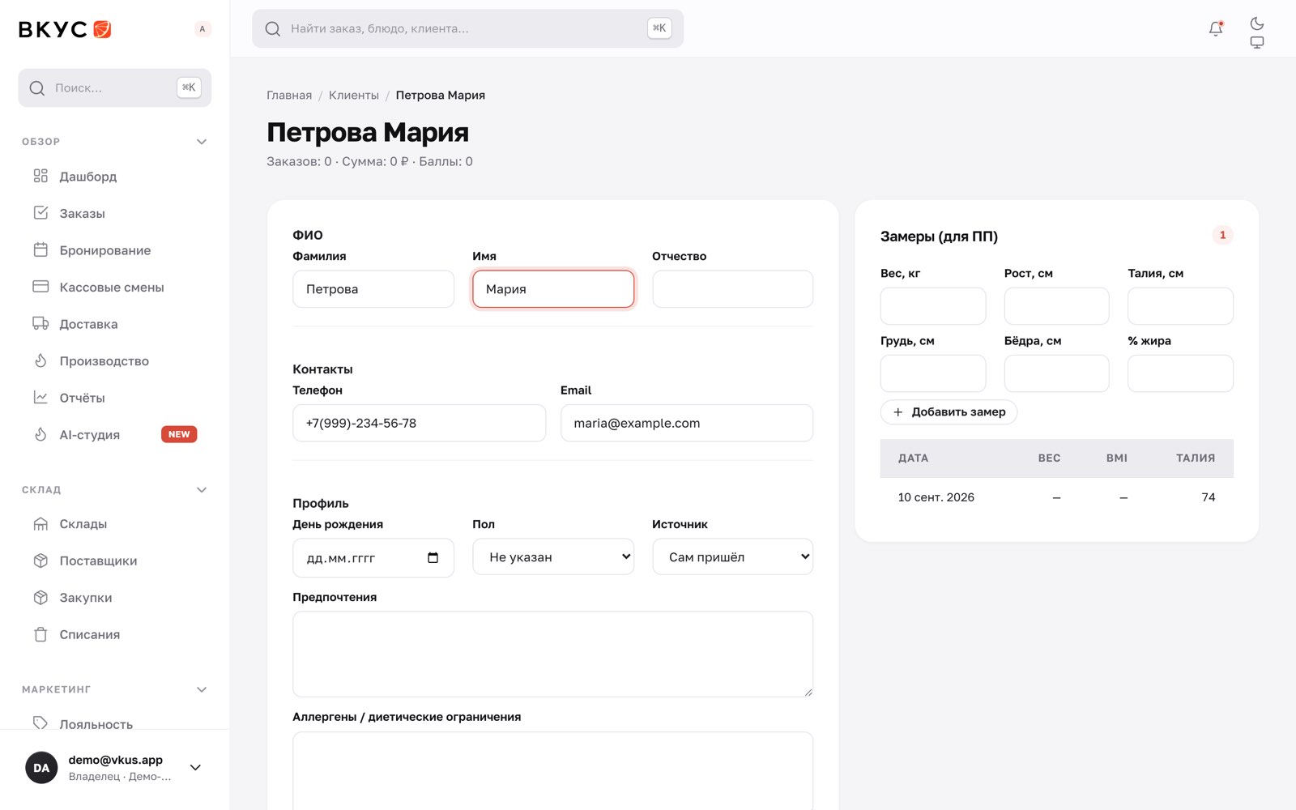Screen dimensions: 1296x810
Task: Click the 10 сент. 2026 measurement row
Action: click(x=1057, y=497)
